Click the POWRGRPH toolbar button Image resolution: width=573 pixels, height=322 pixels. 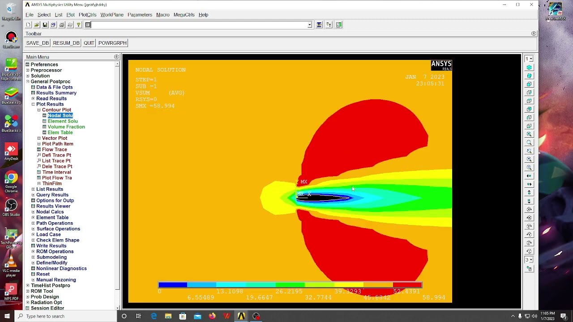(x=112, y=43)
